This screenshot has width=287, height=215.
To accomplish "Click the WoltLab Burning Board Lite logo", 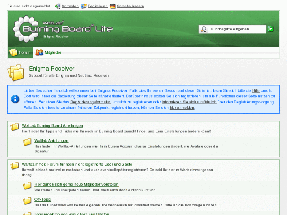I will 63,29.
